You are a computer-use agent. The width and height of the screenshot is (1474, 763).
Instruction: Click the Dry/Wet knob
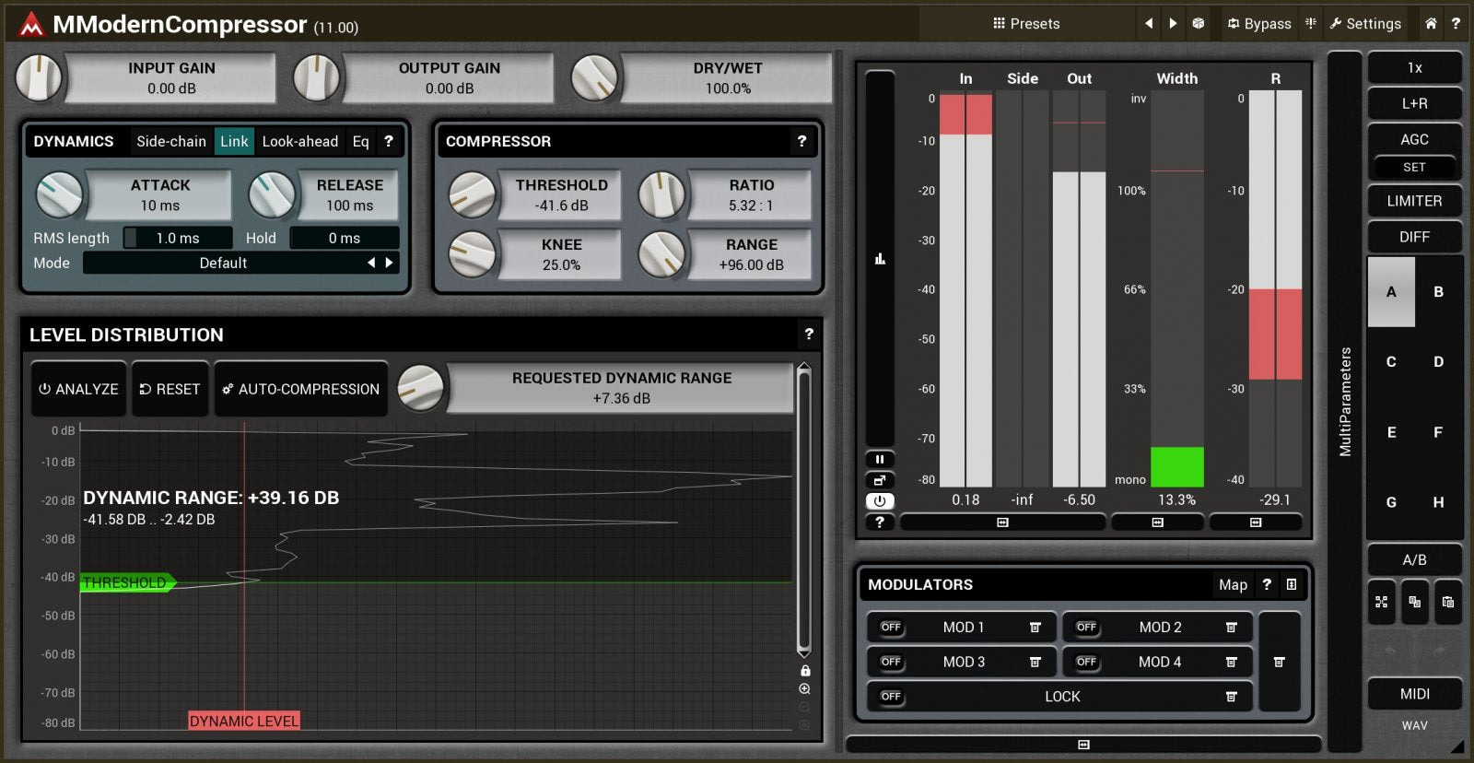tap(594, 77)
